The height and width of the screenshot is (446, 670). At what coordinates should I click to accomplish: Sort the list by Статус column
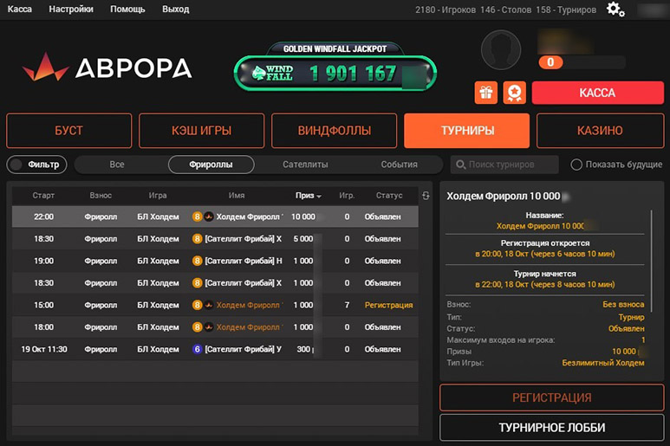pos(382,196)
